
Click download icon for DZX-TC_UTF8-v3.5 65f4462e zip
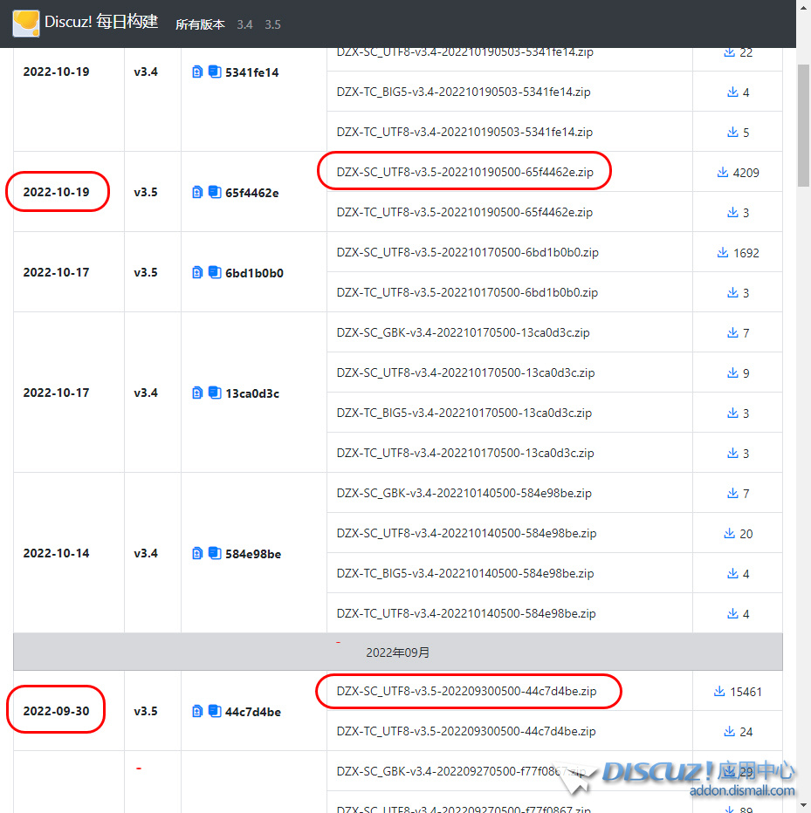732,212
